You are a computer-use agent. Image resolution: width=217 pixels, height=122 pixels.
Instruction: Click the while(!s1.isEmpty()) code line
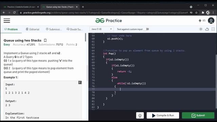pos(132,83)
